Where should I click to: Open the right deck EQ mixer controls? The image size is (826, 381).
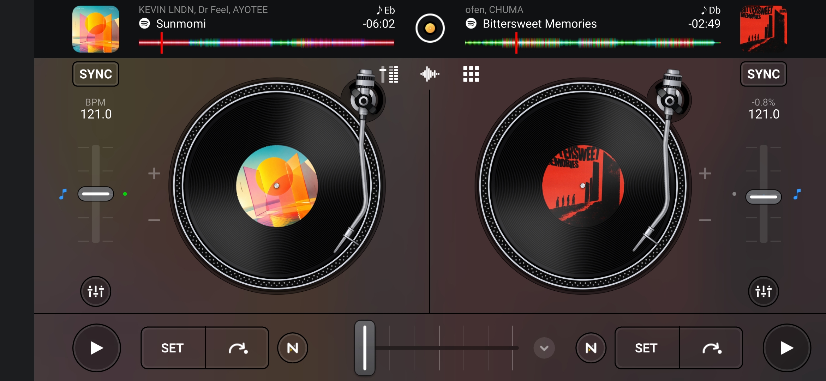pyautogui.click(x=764, y=291)
